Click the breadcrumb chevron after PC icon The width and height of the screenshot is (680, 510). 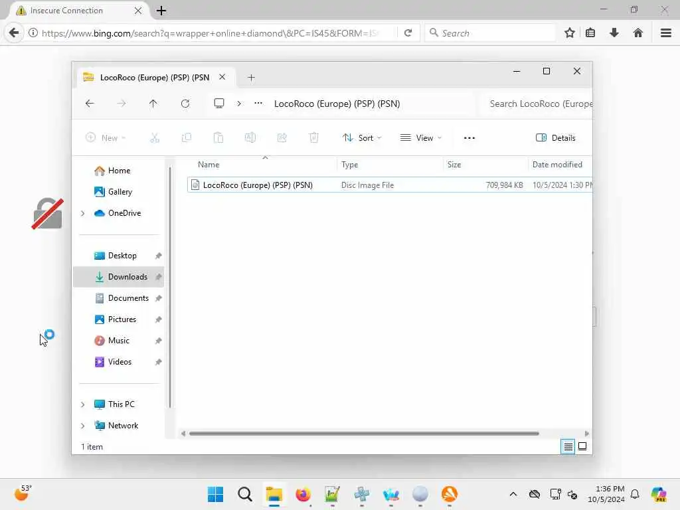(x=239, y=103)
